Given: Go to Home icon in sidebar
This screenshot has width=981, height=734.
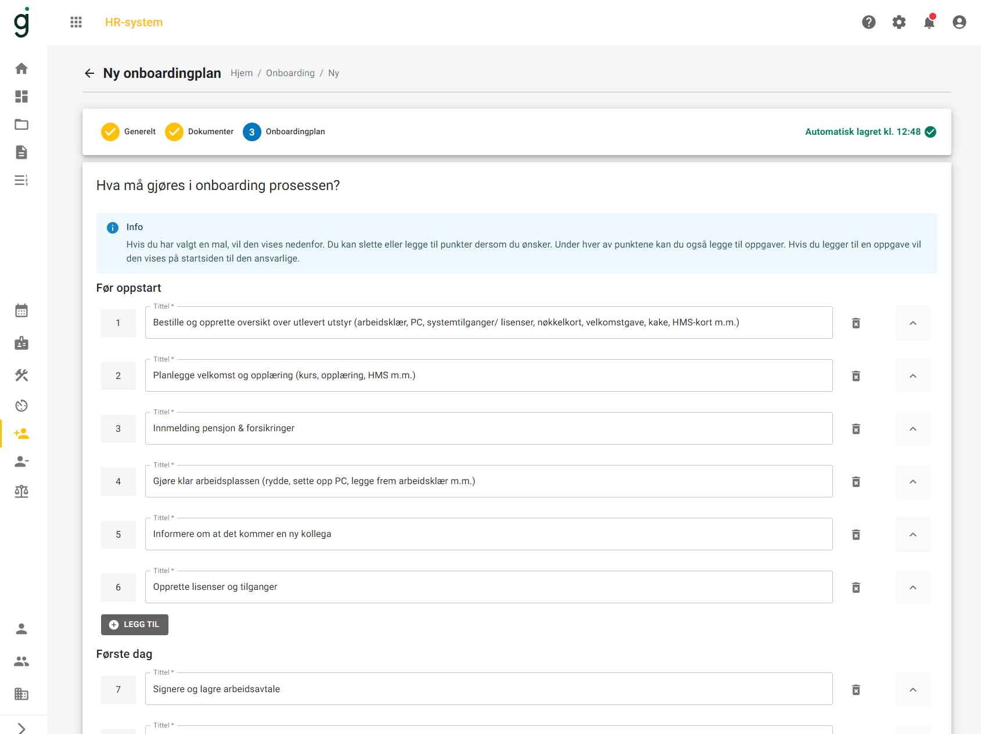Looking at the screenshot, I should [x=21, y=69].
